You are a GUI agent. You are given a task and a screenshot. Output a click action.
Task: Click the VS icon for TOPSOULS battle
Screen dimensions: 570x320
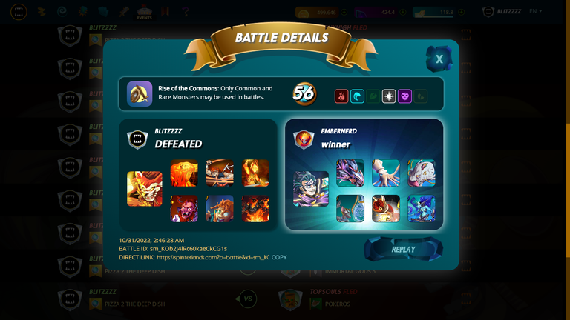pos(248,299)
